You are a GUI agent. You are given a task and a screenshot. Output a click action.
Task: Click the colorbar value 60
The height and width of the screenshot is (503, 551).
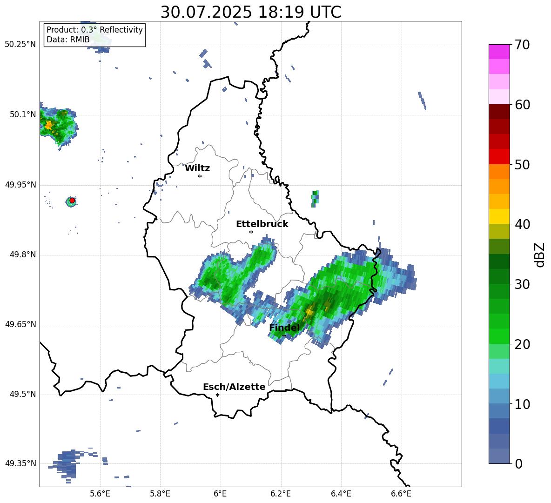click(x=522, y=105)
